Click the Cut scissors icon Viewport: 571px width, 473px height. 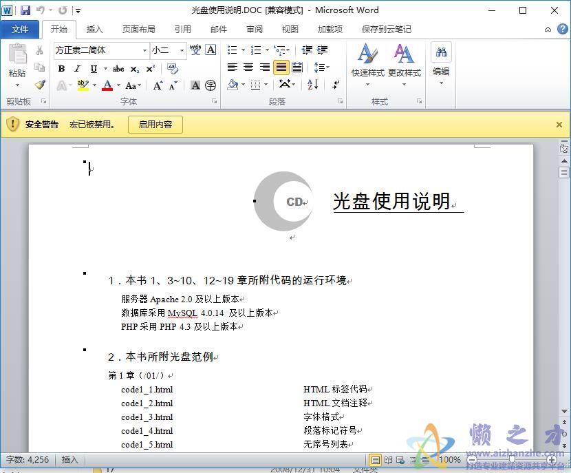tap(40, 50)
